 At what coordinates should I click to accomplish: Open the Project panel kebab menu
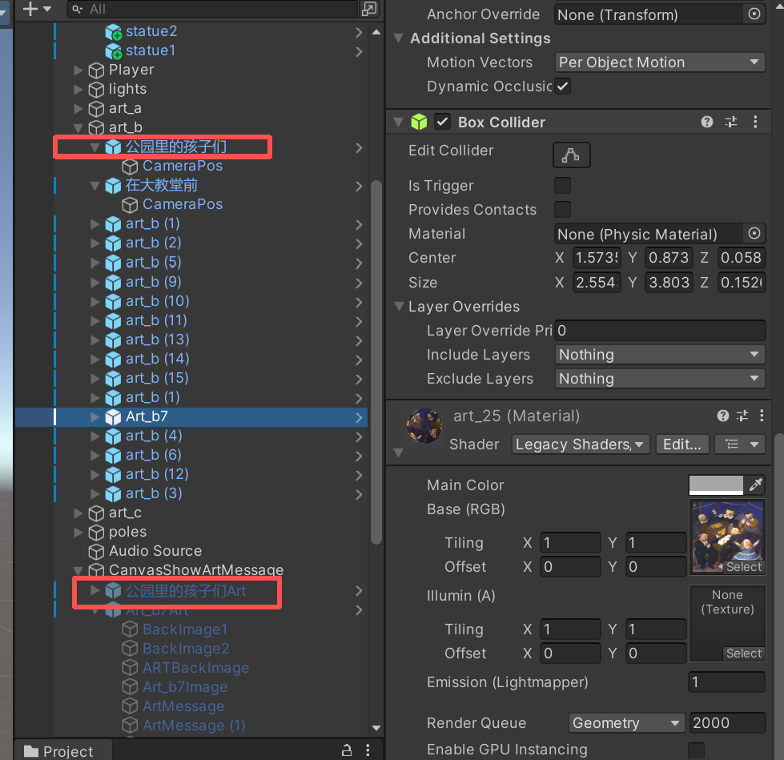(x=368, y=750)
